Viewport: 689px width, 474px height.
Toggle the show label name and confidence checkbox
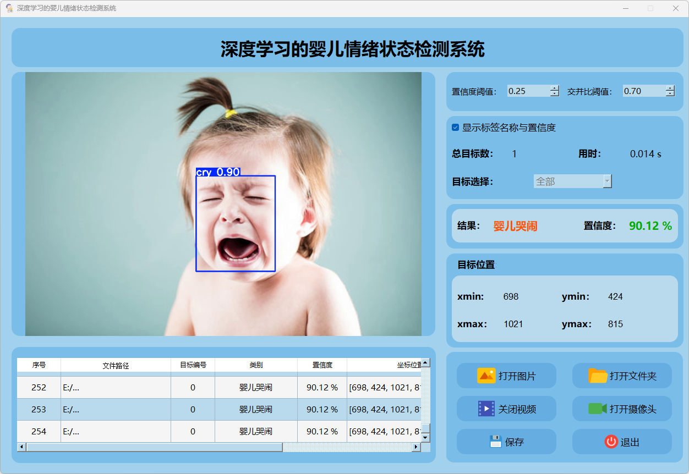(x=455, y=128)
